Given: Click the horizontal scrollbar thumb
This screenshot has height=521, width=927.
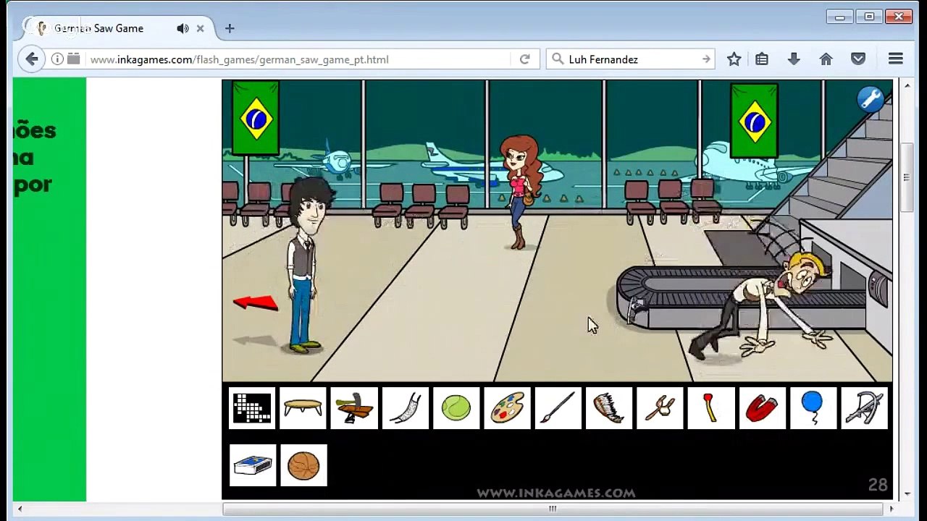Looking at the screenshot, I should click(x=553, y=509).
